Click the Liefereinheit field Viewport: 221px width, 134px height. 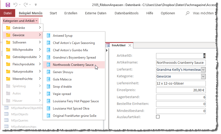click(x=181, y=84)
